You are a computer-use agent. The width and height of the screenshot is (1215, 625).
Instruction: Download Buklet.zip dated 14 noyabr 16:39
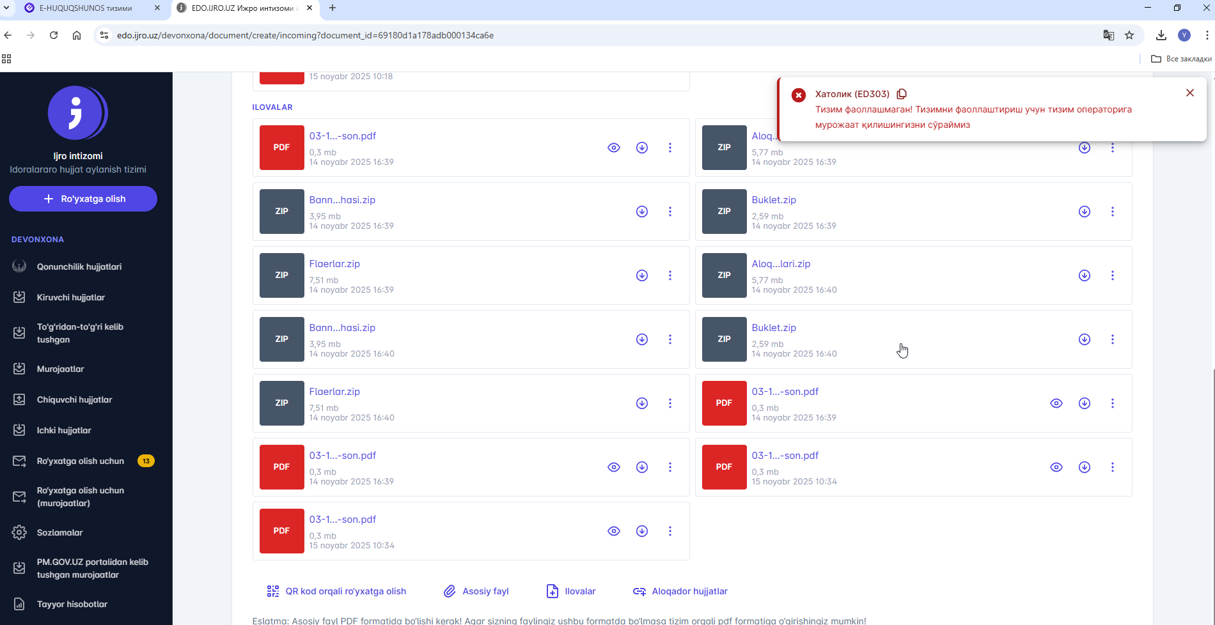pyautogui.click(x=1085, y=212)
